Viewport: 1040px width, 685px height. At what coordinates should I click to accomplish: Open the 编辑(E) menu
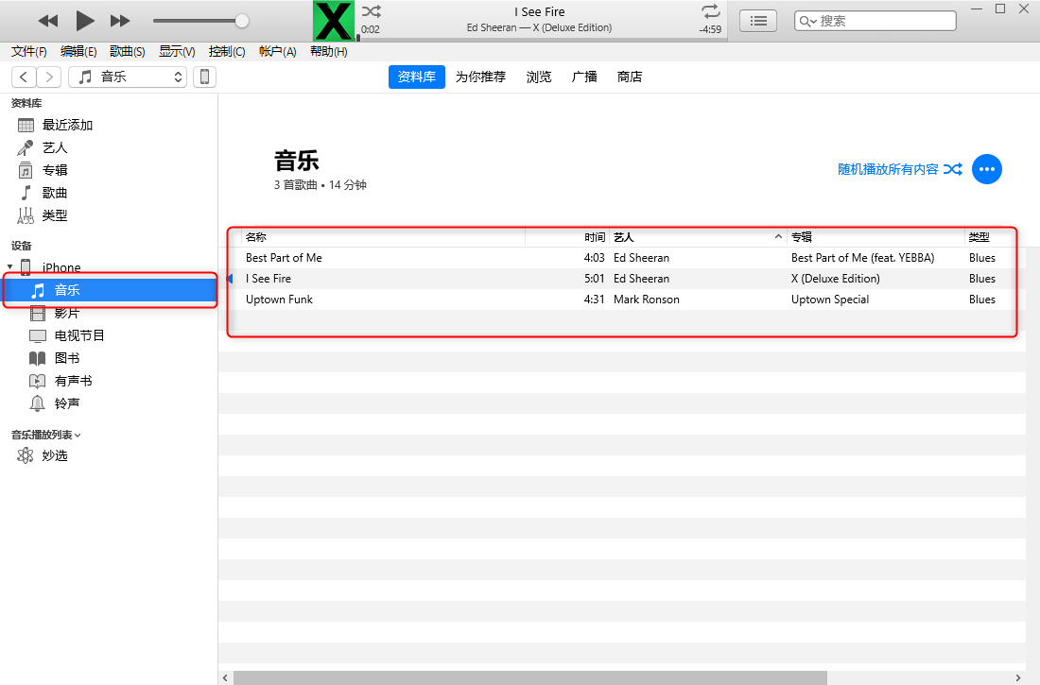click(x=78, y=51)
